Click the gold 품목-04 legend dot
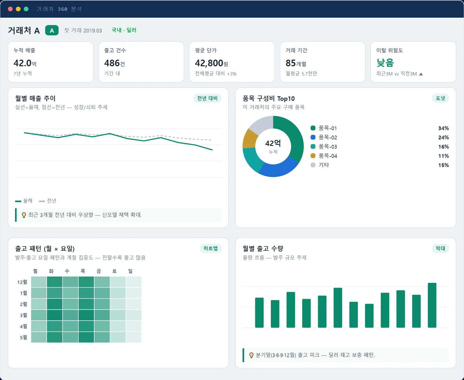Screen dimensions: 464x380 click(x=313, y=156)
